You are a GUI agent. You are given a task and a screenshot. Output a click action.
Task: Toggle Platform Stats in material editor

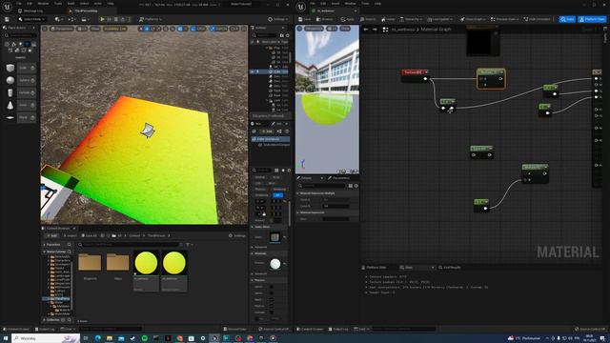[592, 19]
